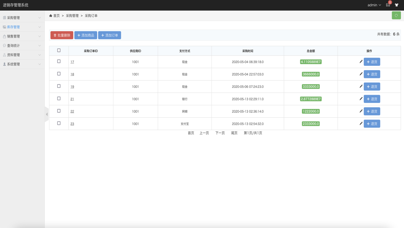This screenshot has height=228, width=404.
Task: Check the box for order 21
Action: click(59, 98)
